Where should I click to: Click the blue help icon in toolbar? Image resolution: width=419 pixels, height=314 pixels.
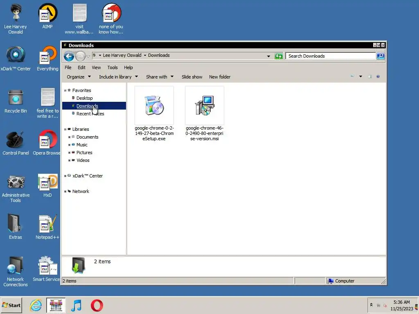point(378,76)
